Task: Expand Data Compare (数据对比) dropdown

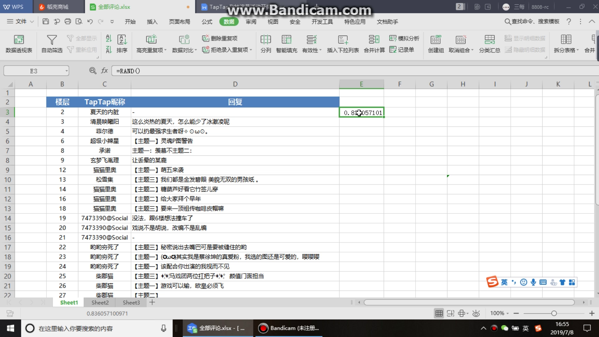Action: point(196,50)
